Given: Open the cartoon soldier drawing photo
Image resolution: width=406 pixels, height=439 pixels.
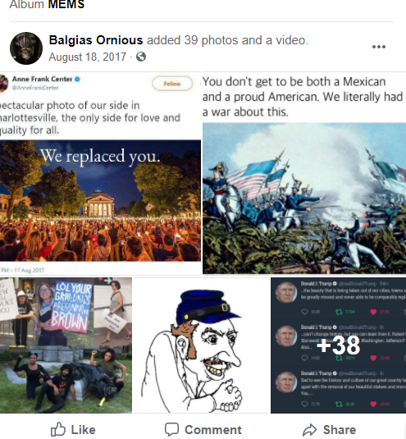Looking at the screenshot, I should coord(202,345).
